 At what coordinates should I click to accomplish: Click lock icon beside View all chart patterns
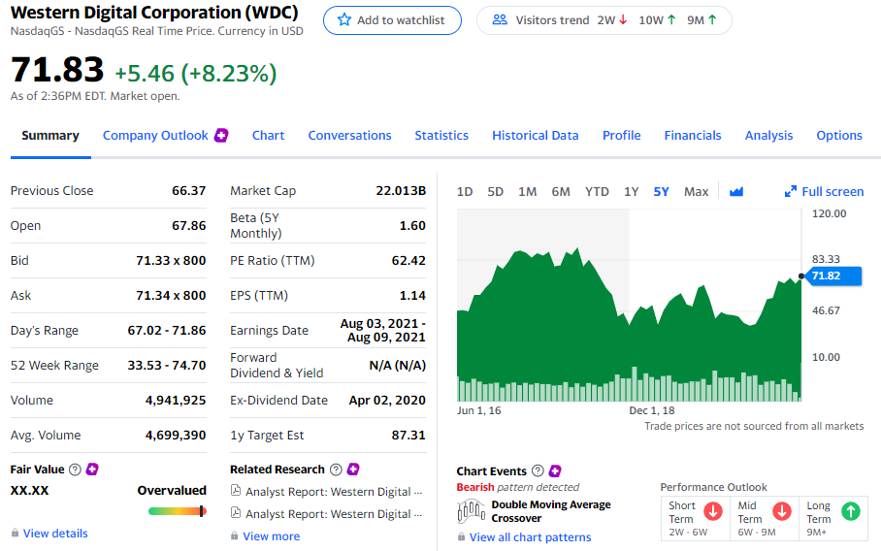click(x=461, y=537)
